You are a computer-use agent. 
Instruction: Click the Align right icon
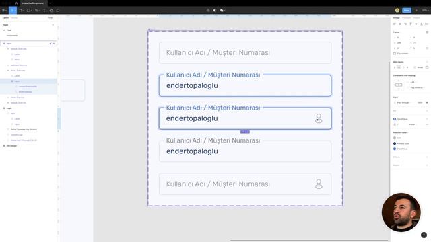(x=405, y=24)
